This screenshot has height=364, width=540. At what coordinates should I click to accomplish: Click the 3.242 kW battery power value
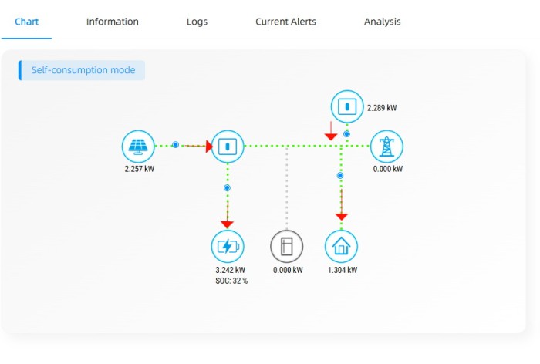230,271
